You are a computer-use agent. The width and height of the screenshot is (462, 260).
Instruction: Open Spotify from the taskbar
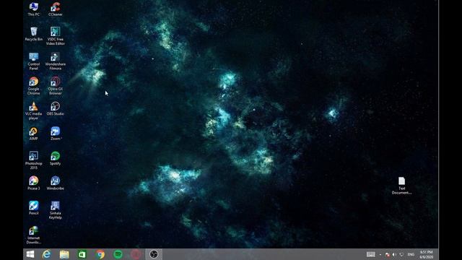pos(118,254)
